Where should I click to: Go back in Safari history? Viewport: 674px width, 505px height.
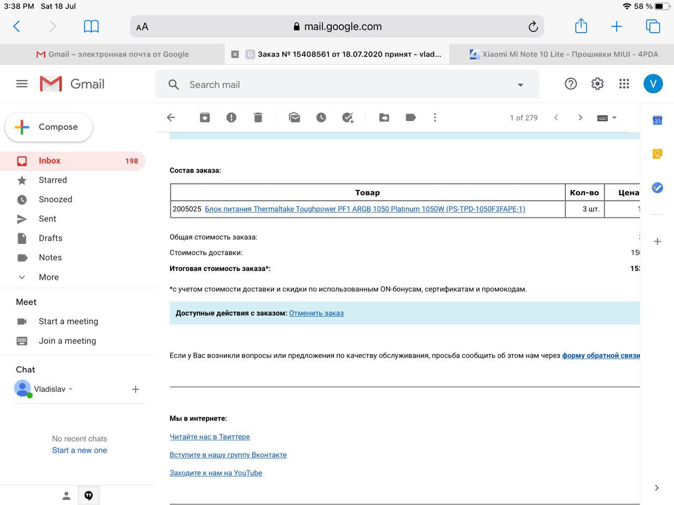coord(16,26)
